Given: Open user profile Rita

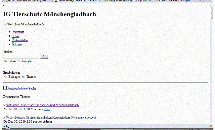Looking at the screenshot, I should [47, 109].
